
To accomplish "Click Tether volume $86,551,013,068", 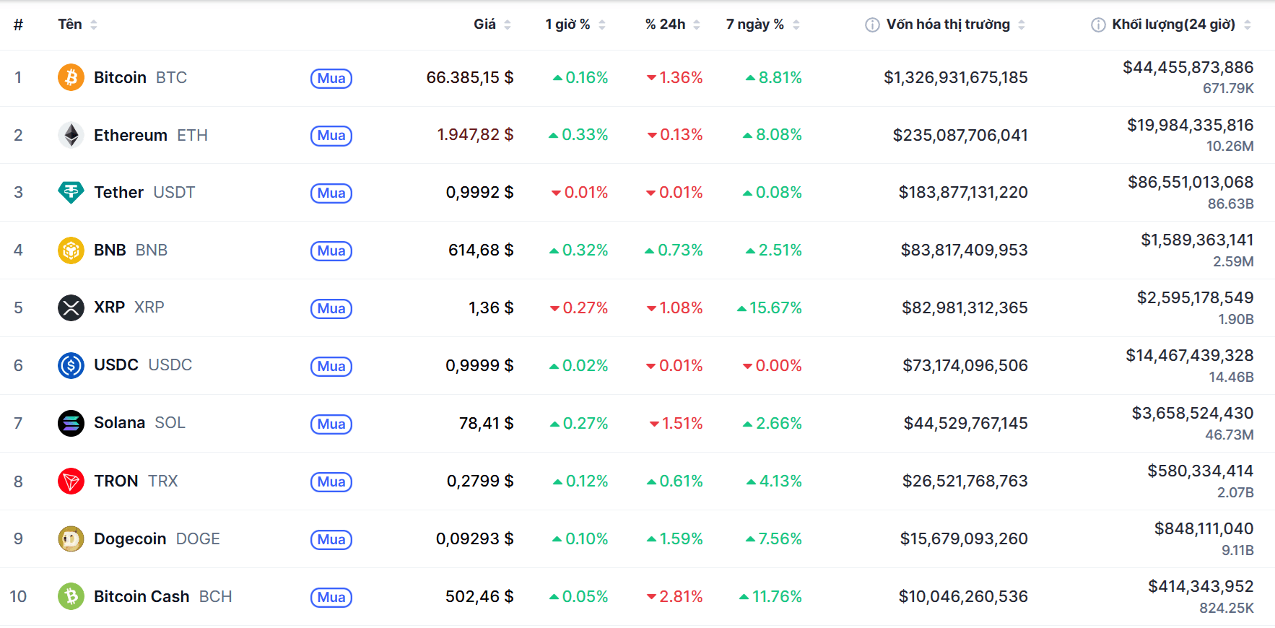I will tap(1191, 182).
